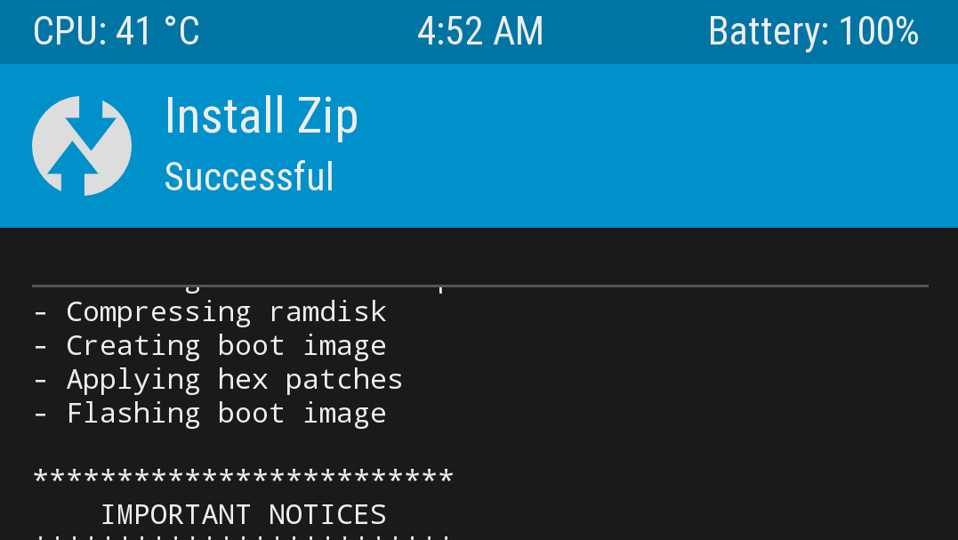Switch to the Install Zip header tab
The height and width of the screenshot is (540, 958).
[261, 116]
